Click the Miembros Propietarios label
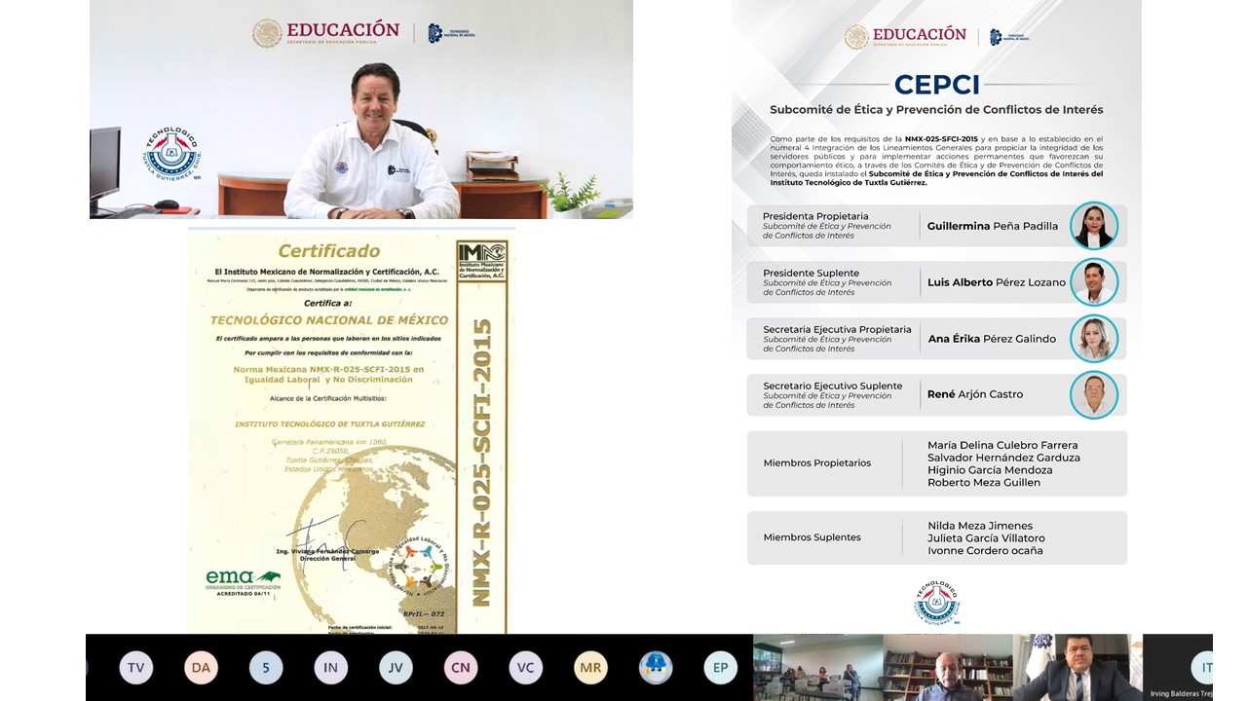The image size is (1247, 701). click(817, 463)
